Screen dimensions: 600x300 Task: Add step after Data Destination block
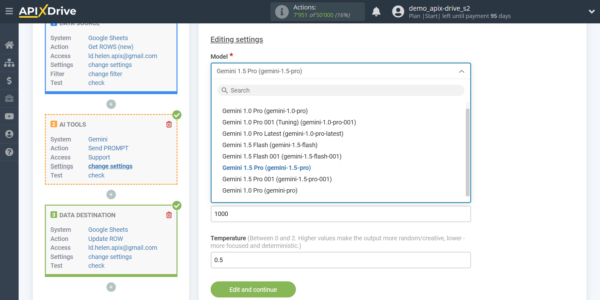pos(111,287)
